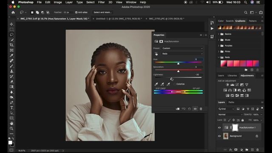Image resolution: width=272 pixels, height=153 pixels.
Task: Delete adjustment layer via Properties trash
Action: tap(201, 109)
